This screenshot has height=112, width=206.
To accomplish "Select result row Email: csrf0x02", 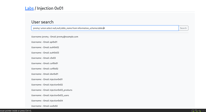I will [x=45, y=68].
